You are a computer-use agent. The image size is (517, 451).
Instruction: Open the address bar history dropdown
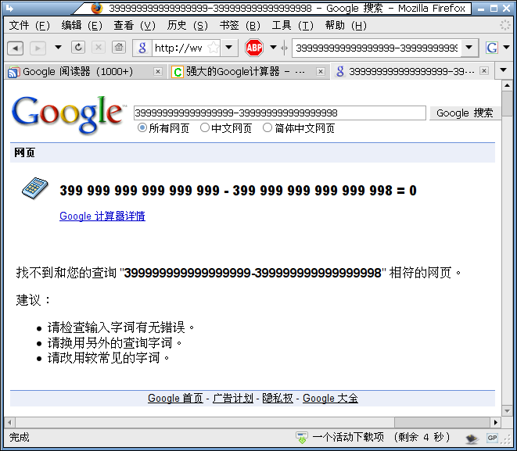229,48
